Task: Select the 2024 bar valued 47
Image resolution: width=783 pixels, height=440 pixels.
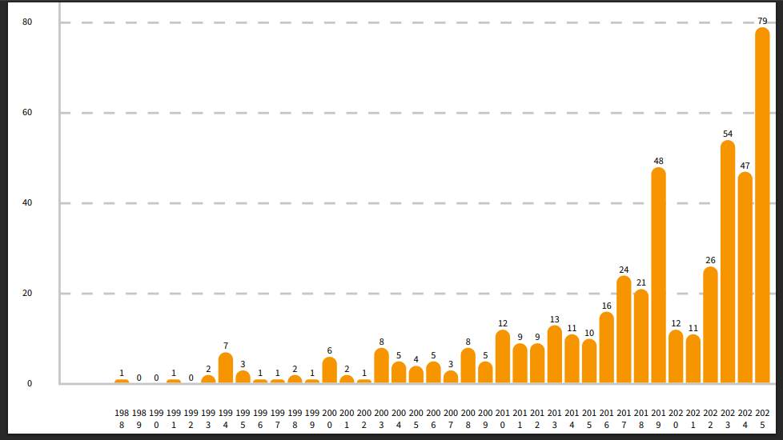Action: click(x=745, y=278)
